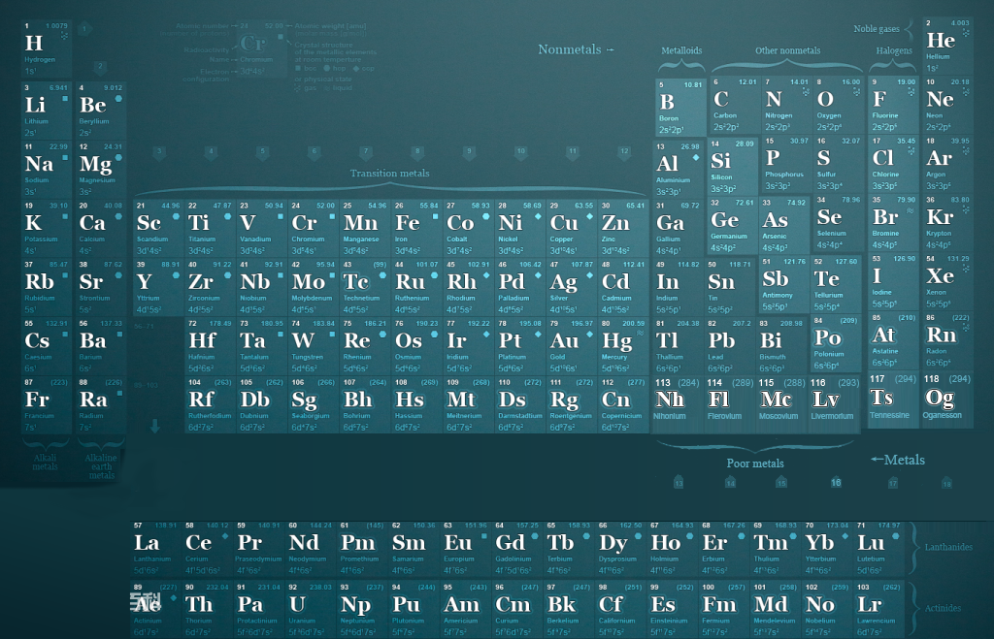The width and height of the screenshot is (994, 639).
Task: Click the Noble gases label
Action: (877, 29)
